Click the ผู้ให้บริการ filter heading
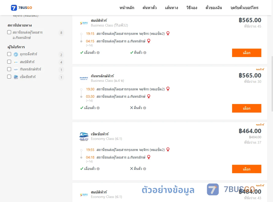This screenshot has height=202, width=273. [x=16, y=47]
